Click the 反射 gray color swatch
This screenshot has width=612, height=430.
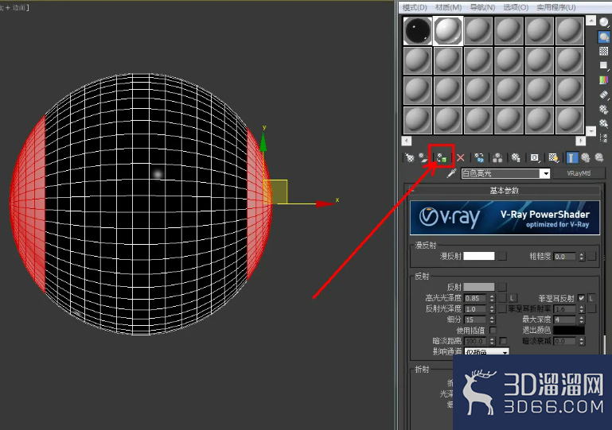tap(479, 287)
